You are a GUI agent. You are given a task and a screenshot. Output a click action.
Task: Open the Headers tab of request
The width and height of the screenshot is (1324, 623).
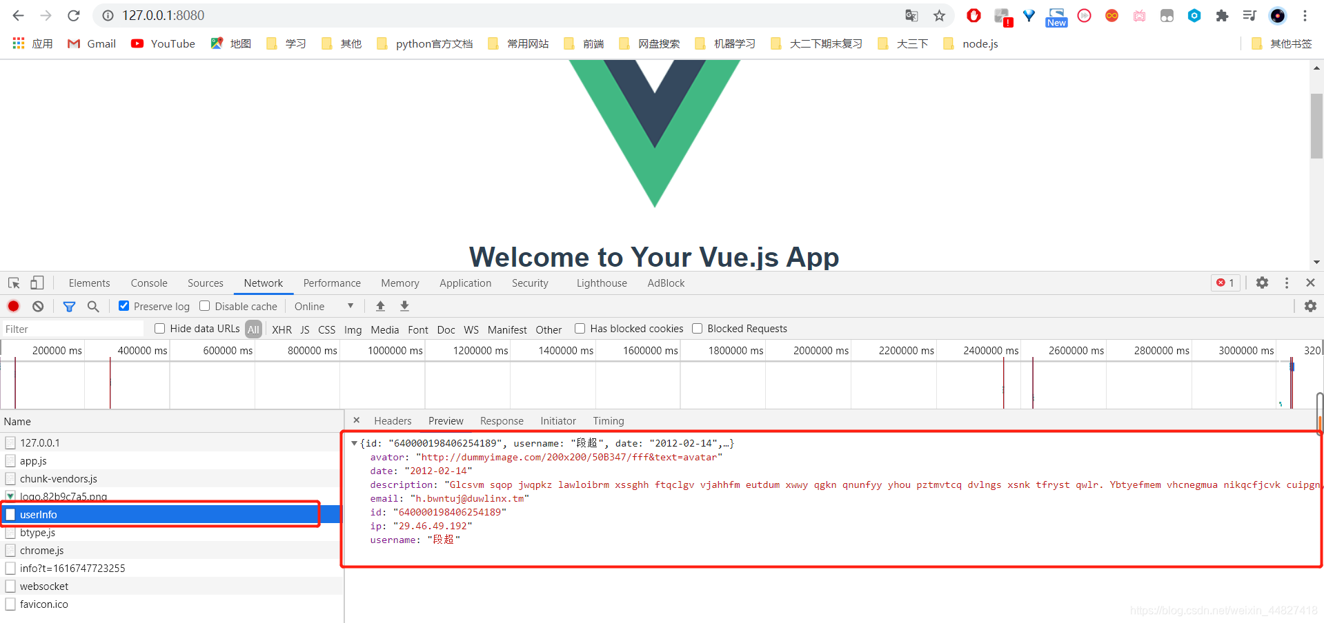coord(393,420)
